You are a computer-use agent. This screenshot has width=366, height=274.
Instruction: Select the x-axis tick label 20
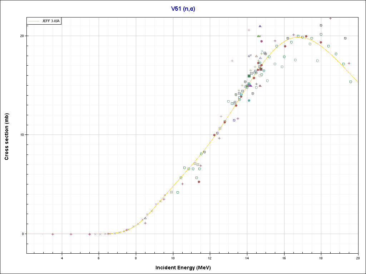tap(358, 258)
